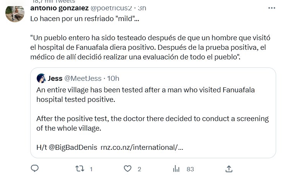
Task: Click the share upload icon
Action: [x=229, y=169]
